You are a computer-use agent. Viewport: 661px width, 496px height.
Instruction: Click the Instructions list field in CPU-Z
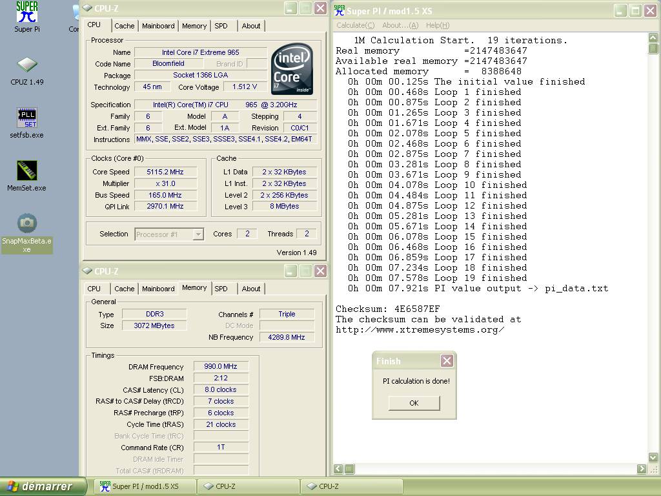225,139
